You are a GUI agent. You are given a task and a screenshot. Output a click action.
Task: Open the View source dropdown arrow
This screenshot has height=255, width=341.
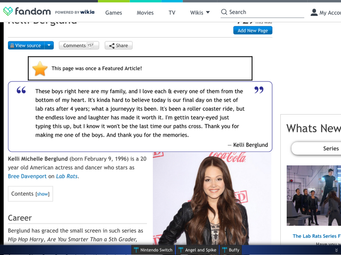point(49,45)
